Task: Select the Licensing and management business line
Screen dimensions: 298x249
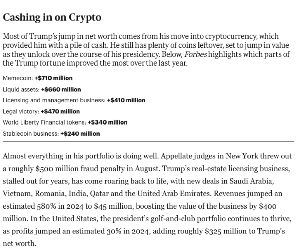Action: click(x=74, y=100)
